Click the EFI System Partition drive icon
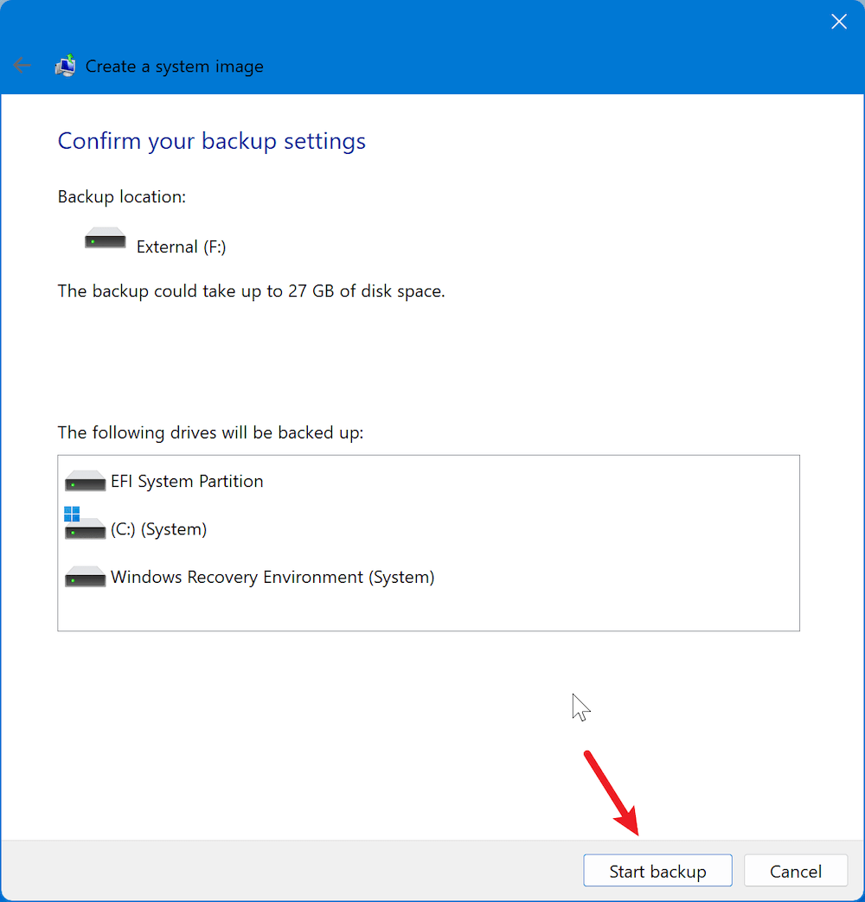865x902 pixels. click(x=84, y=481)
